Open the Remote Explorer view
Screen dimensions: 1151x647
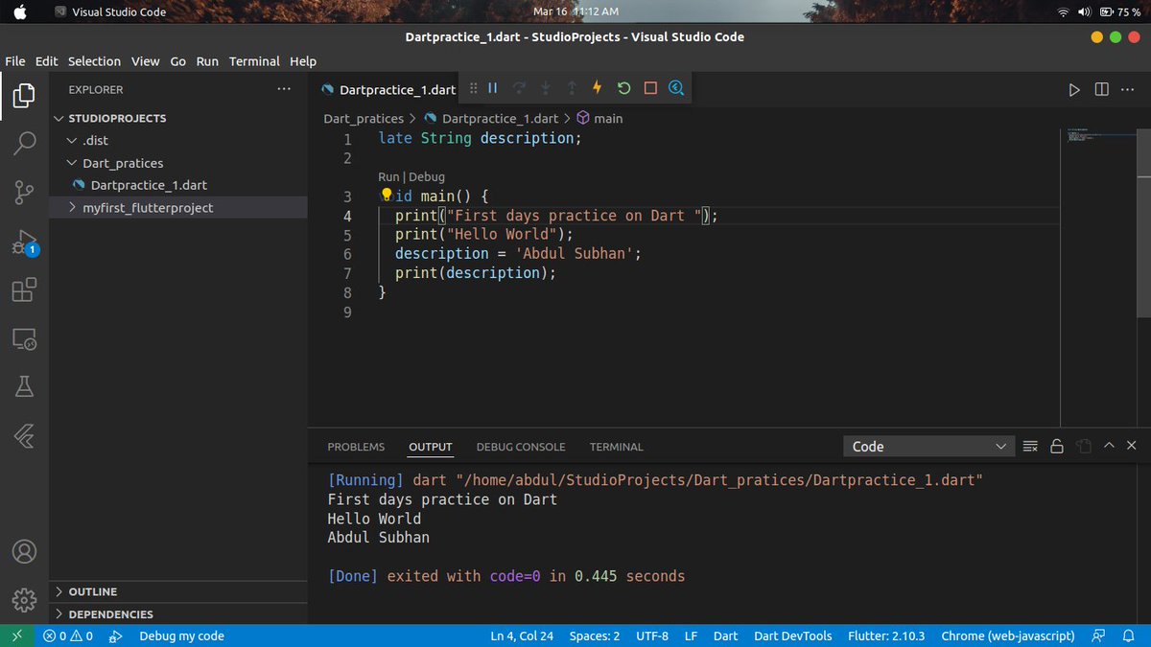(24, 338)
